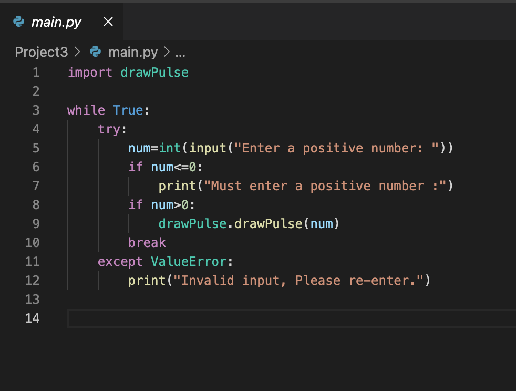Screen dimensions: 516x391
Task: Close the main.py tab
Action: [108, 22]
